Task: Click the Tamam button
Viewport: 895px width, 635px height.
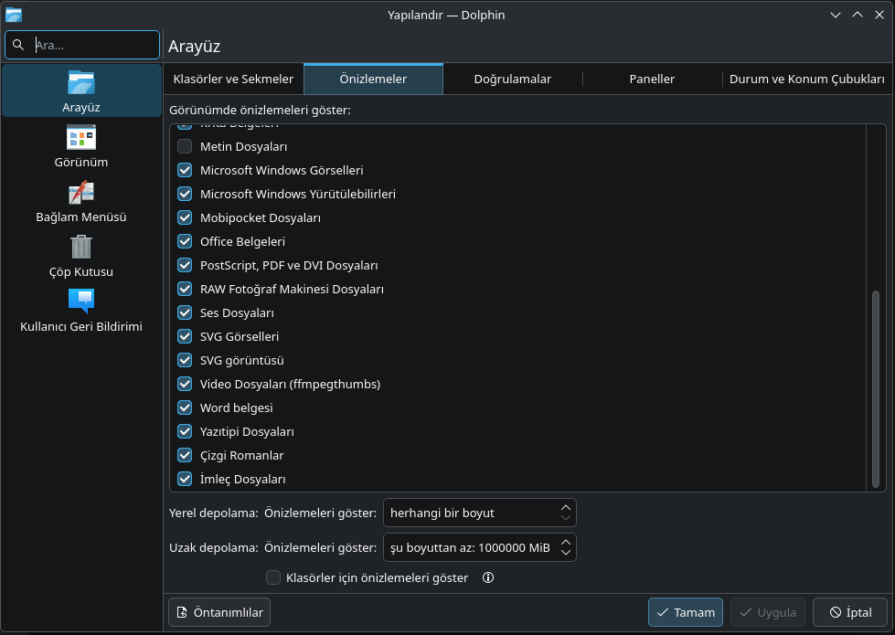Action: [686, 612]
